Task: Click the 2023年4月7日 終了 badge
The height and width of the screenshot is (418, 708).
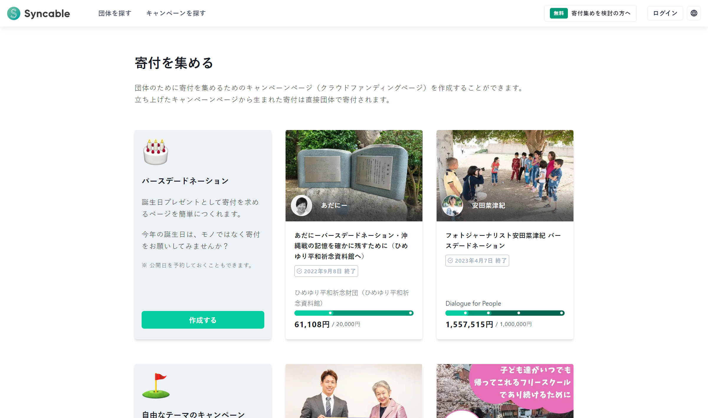Action: pos(477,261)
